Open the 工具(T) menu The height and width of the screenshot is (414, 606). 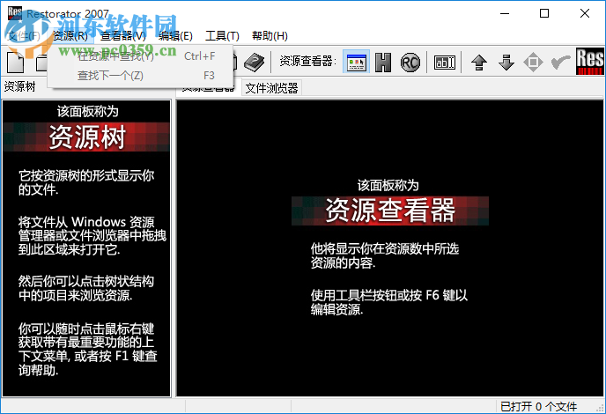(x=222, y=36)
